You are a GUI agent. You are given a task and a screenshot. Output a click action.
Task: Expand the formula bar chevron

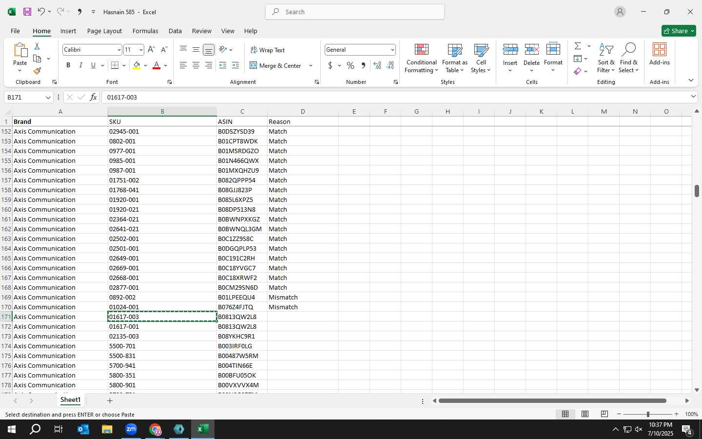point(693,97)
